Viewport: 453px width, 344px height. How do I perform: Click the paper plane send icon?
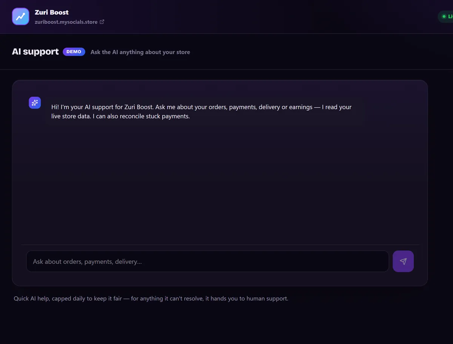(x=403, y=261)
